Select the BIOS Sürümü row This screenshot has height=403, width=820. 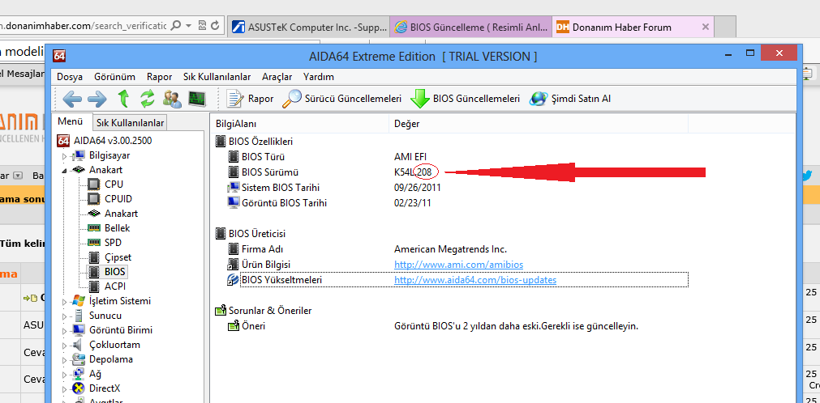pos(450,172)
